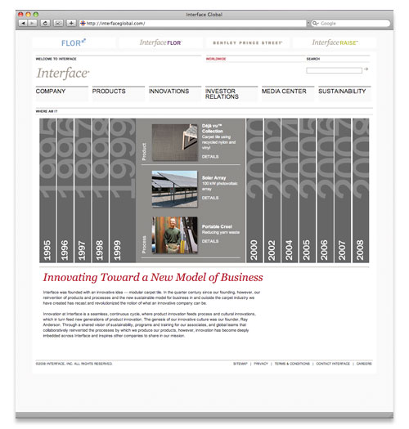The width and height of the screenshot is (409, 429).
Task: Click the Solar Array photo thumbnail
Action: pos(175,189)
